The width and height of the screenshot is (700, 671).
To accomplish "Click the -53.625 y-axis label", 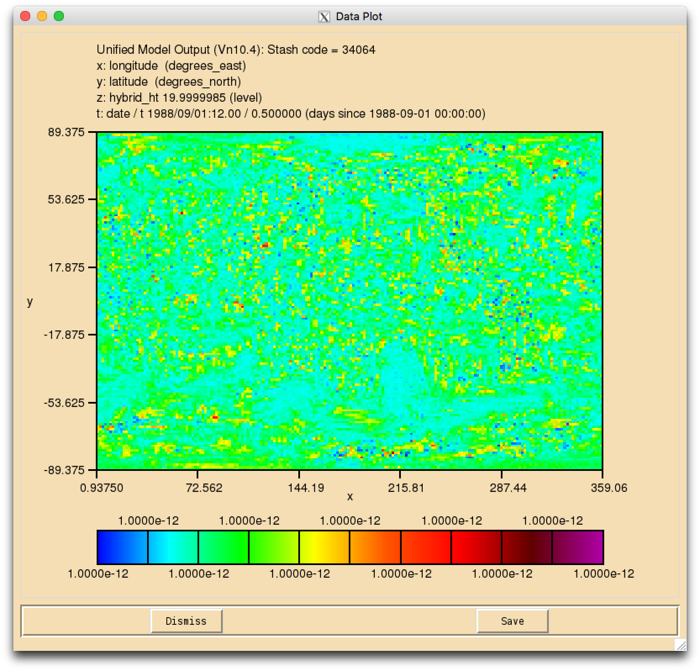I will [x=64, y=403].
